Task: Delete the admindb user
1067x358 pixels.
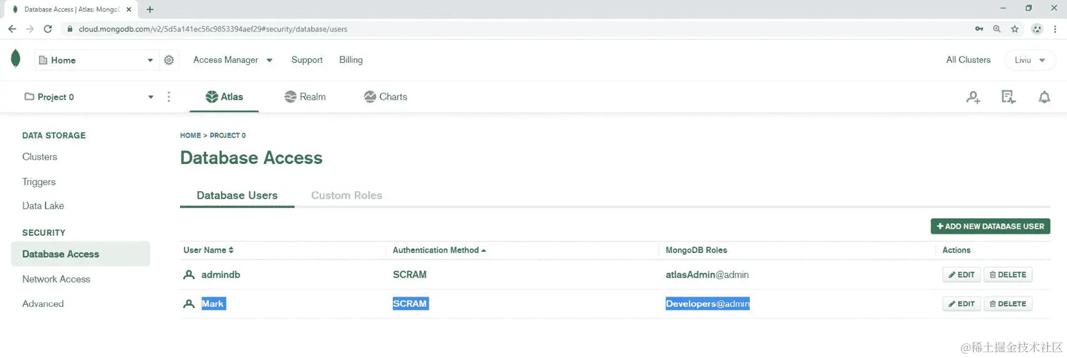Action: tap(1007, 275)
